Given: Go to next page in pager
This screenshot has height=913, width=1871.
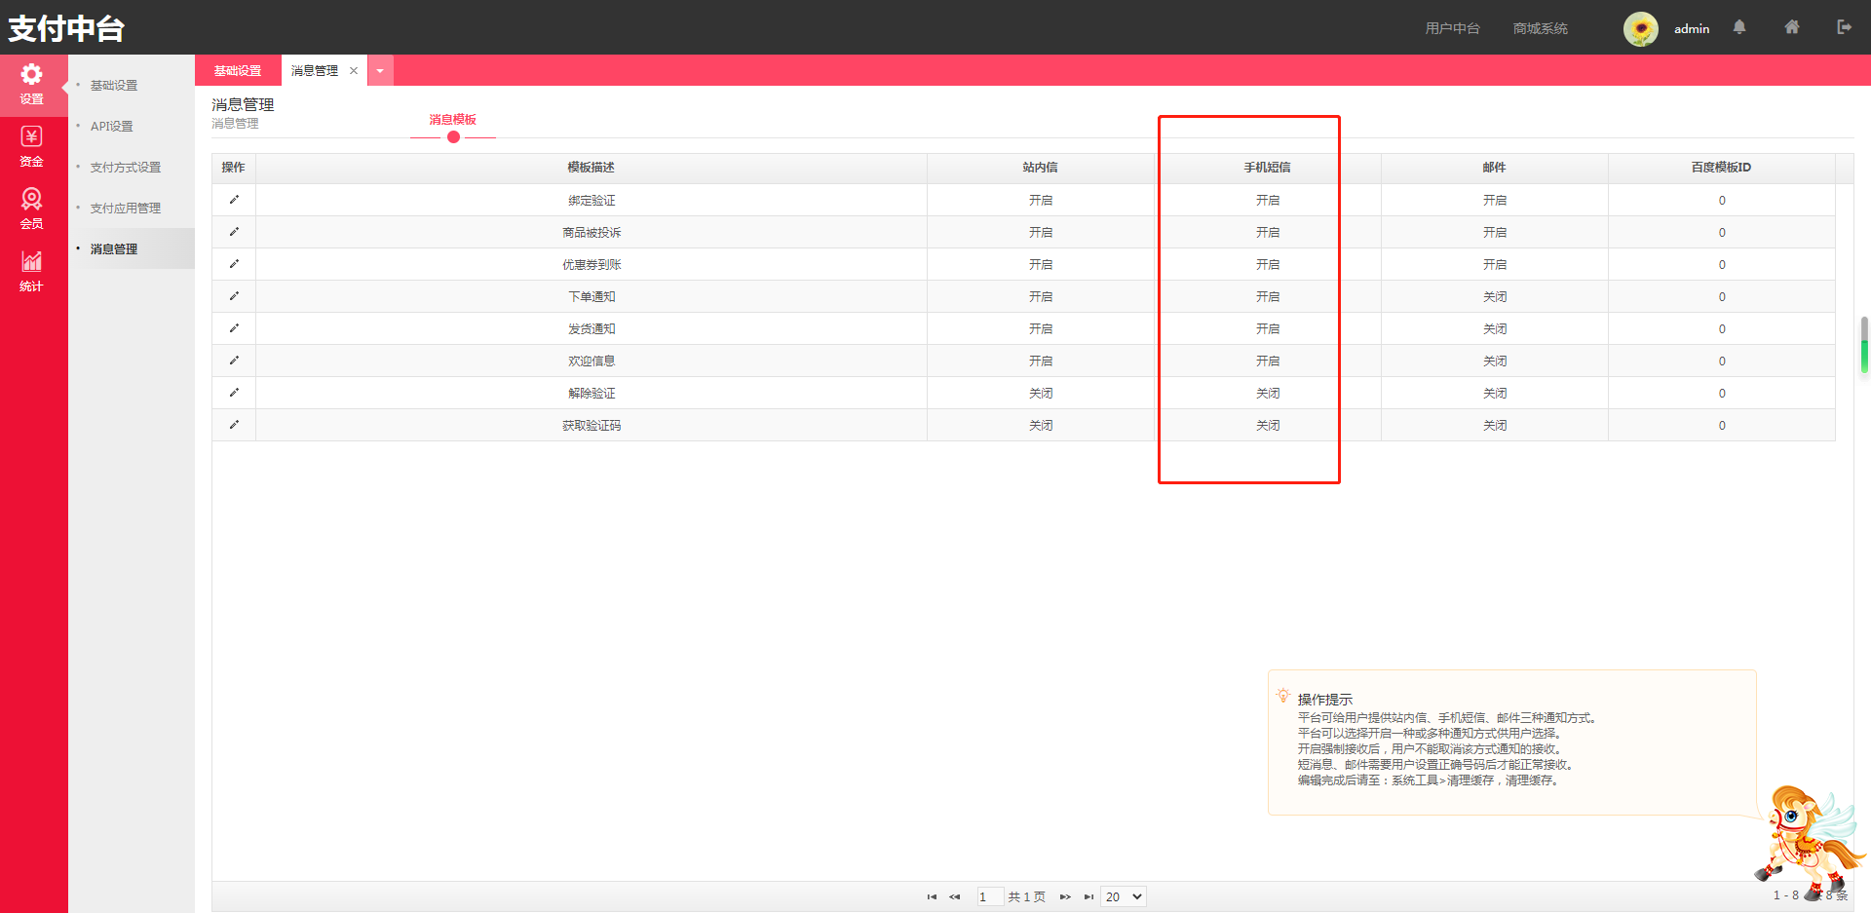Looking at the screenshot, I should pyautogui.click(x=1065, y=896).
